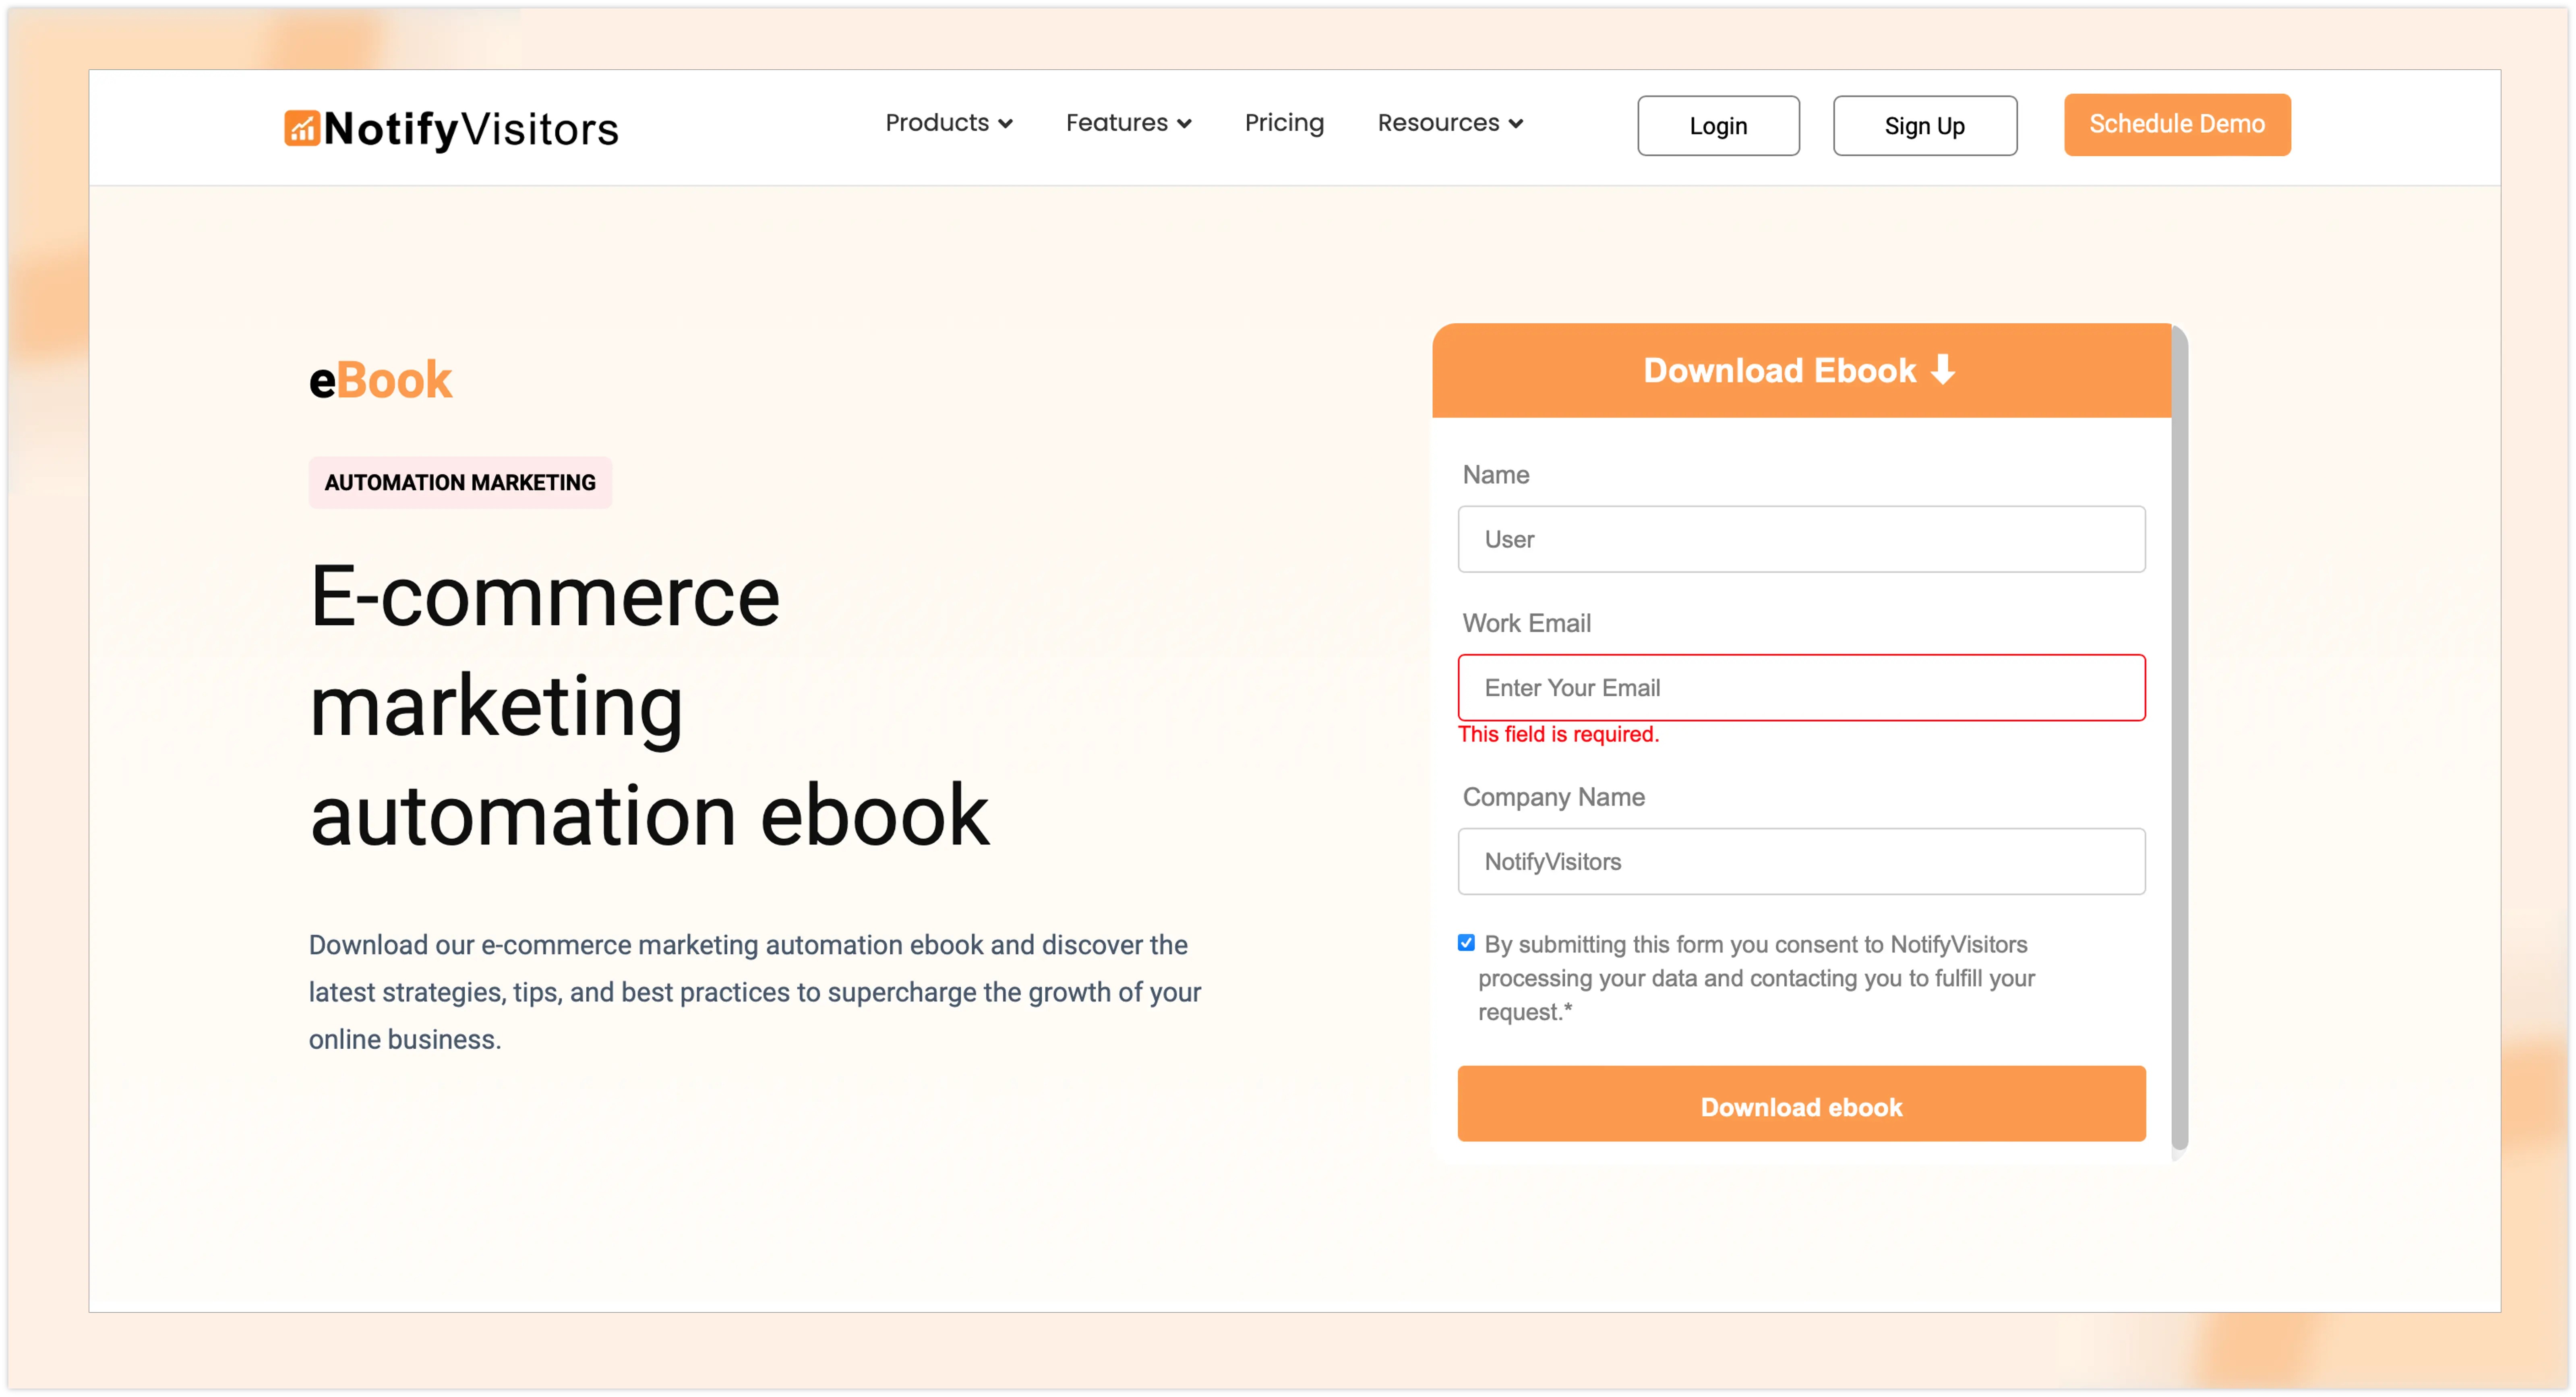This screenshot has width=2576, height=1397.
Task: Go to the Pricing page
Action: pos(1284,123)
